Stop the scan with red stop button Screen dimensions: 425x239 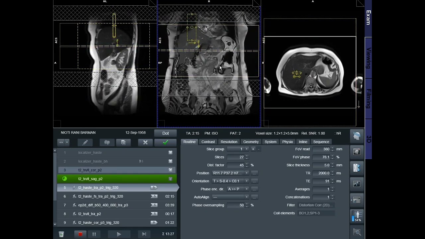pos(80,234)
